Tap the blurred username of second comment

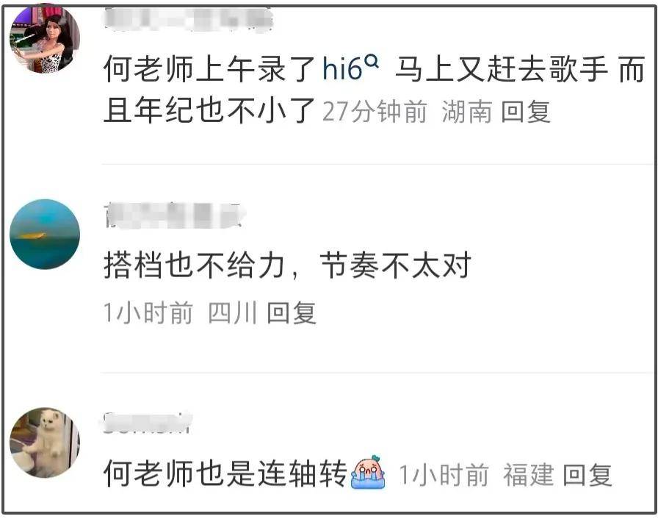(x=175, y=216)
